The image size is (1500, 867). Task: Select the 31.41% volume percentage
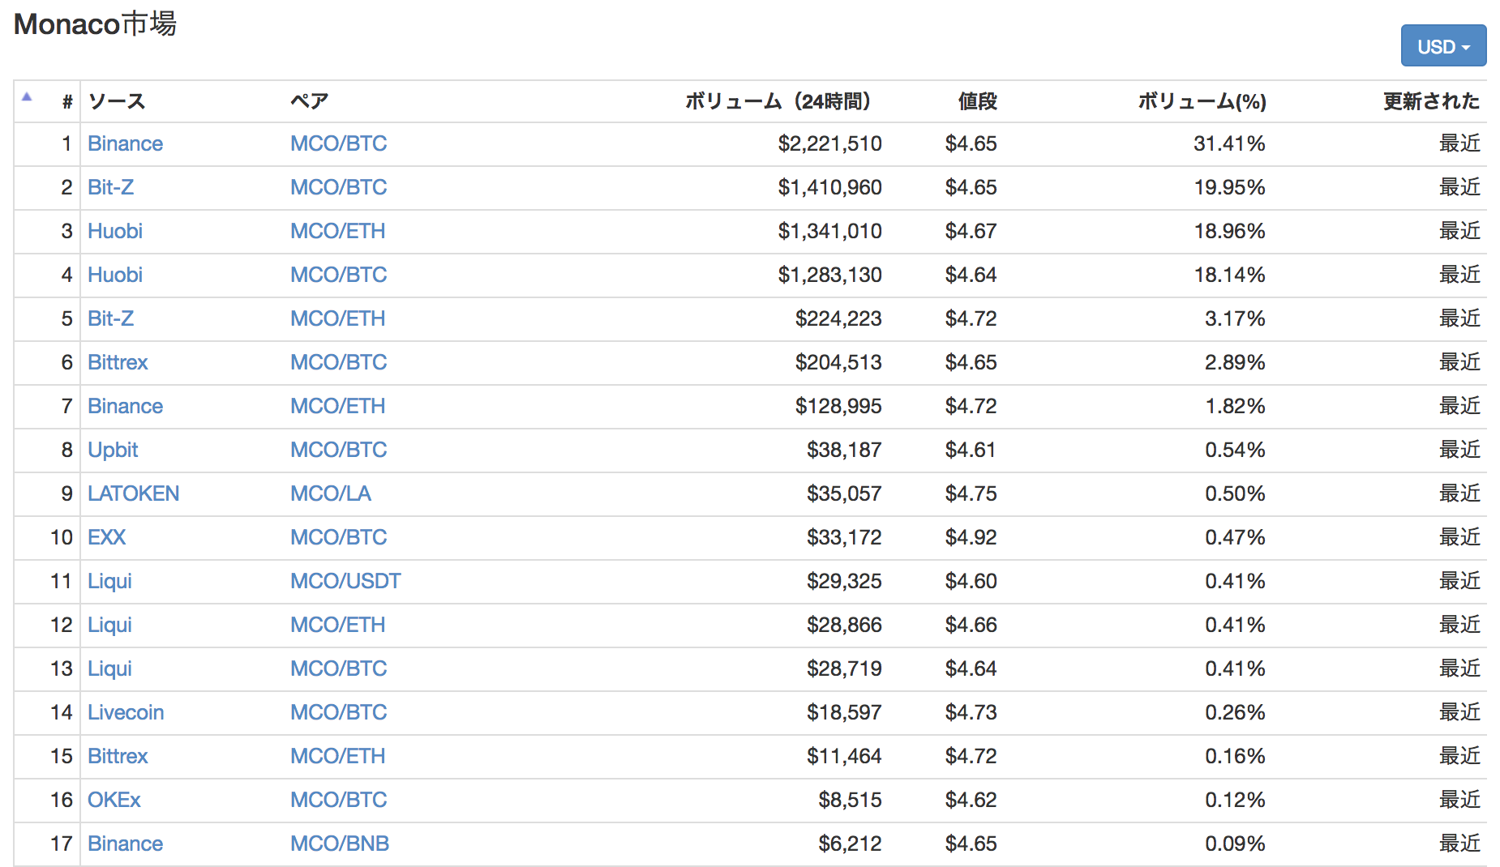click(x=1229, y=143)
